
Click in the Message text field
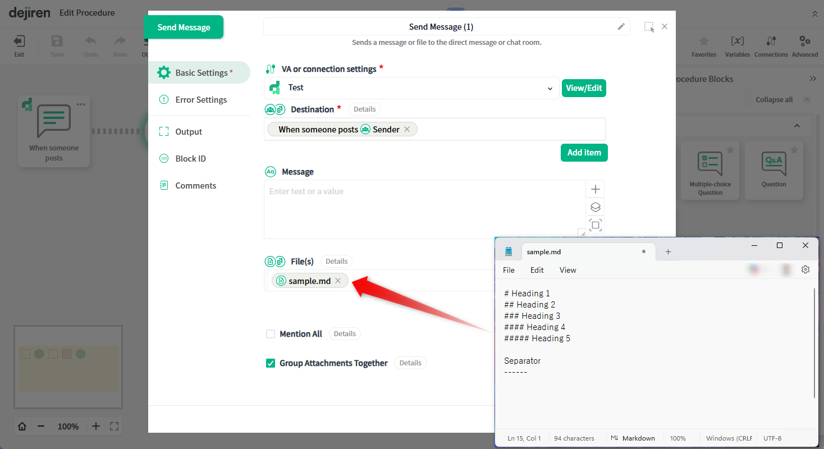424,209
